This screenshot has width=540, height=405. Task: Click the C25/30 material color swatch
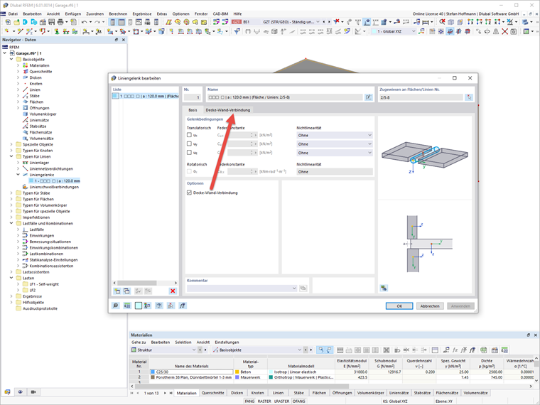click(x=153, y=372)
